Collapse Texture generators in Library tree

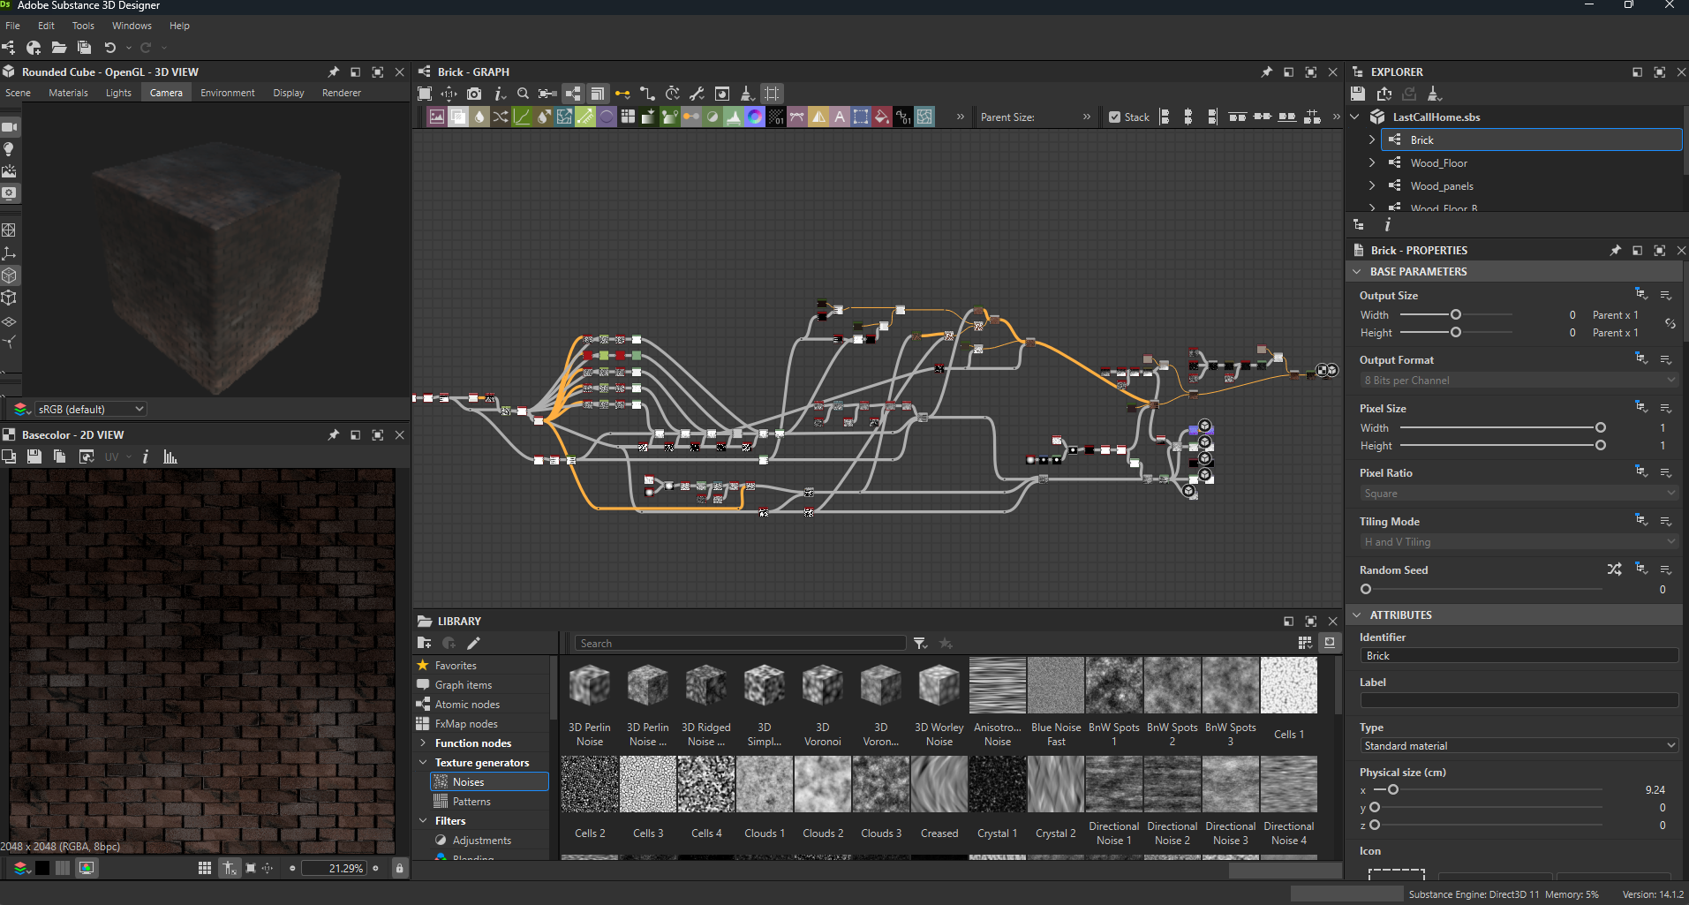[423, 762]
